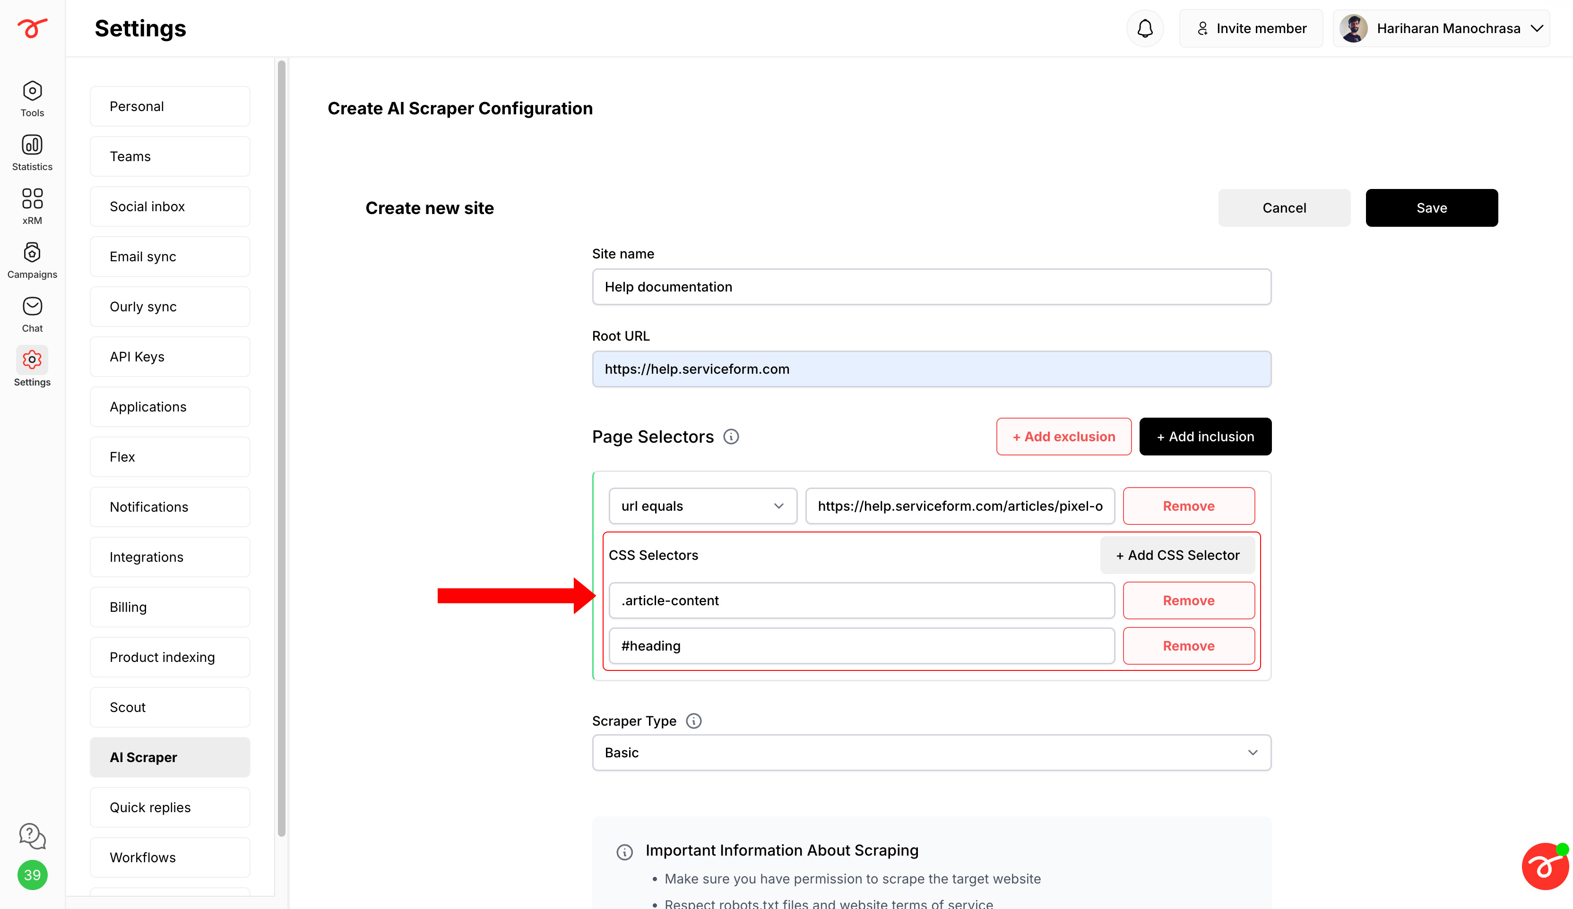
Task: Click the info icon next to Scraper Type
Action: tap(693, 720)
